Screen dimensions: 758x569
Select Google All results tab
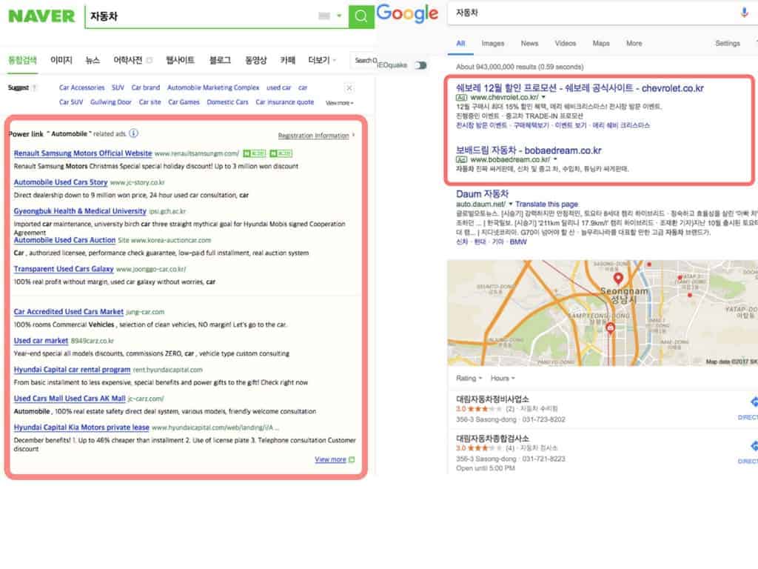coord(460,44)
